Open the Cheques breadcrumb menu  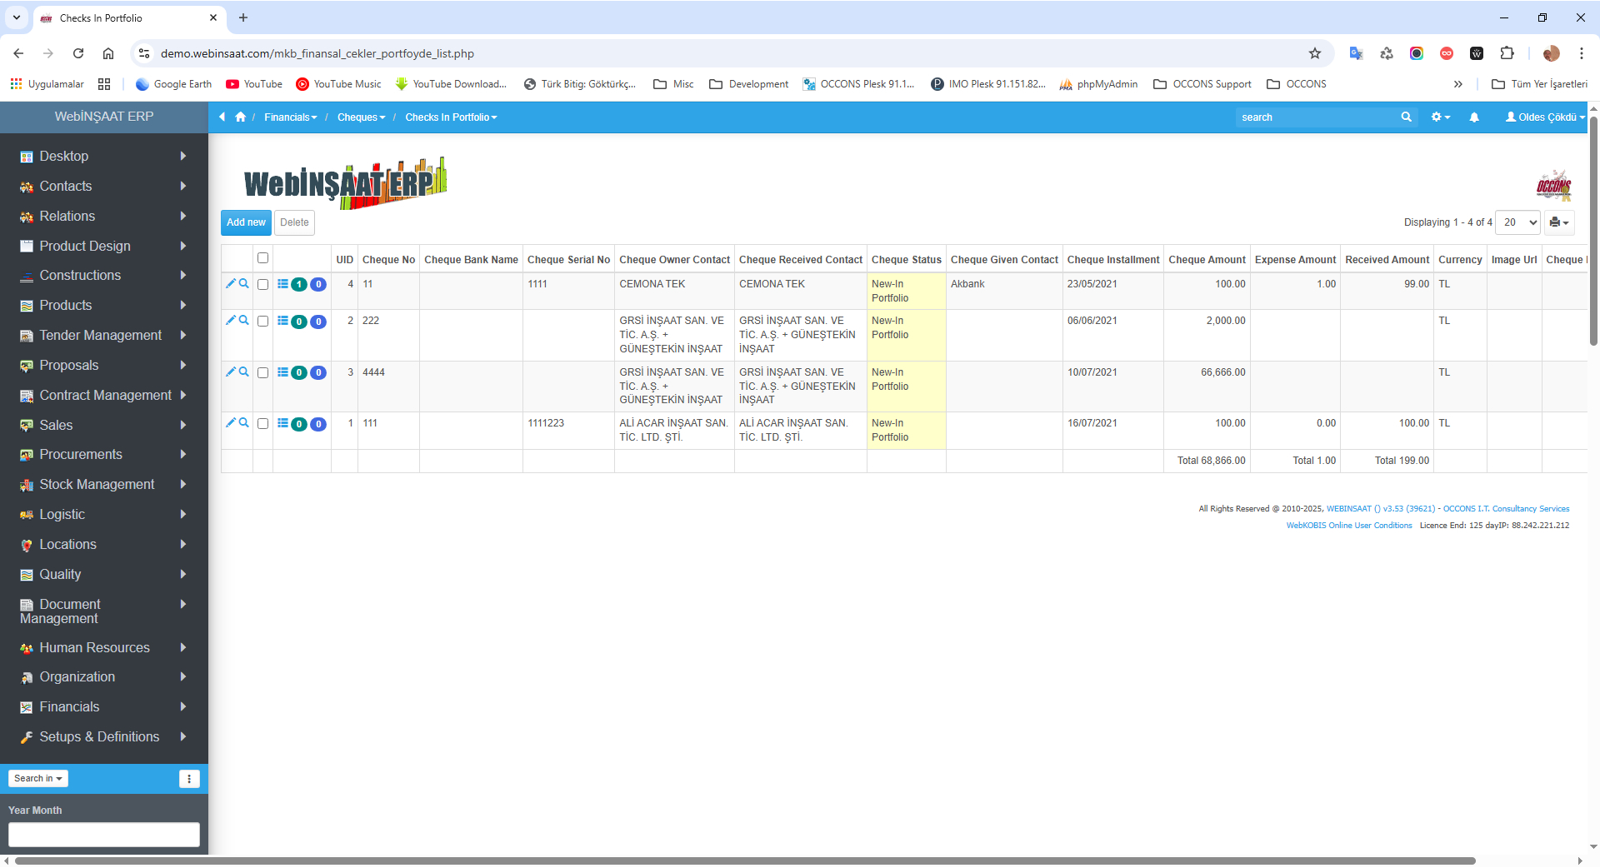click(361, 117)
